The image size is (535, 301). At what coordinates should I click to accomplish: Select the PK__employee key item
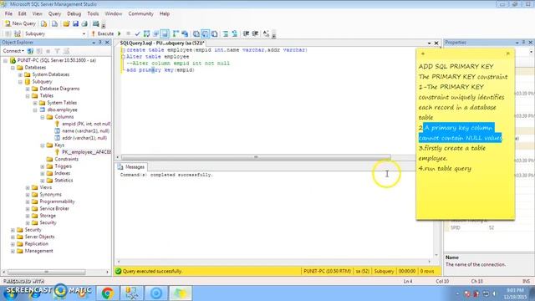pos(83,152)
